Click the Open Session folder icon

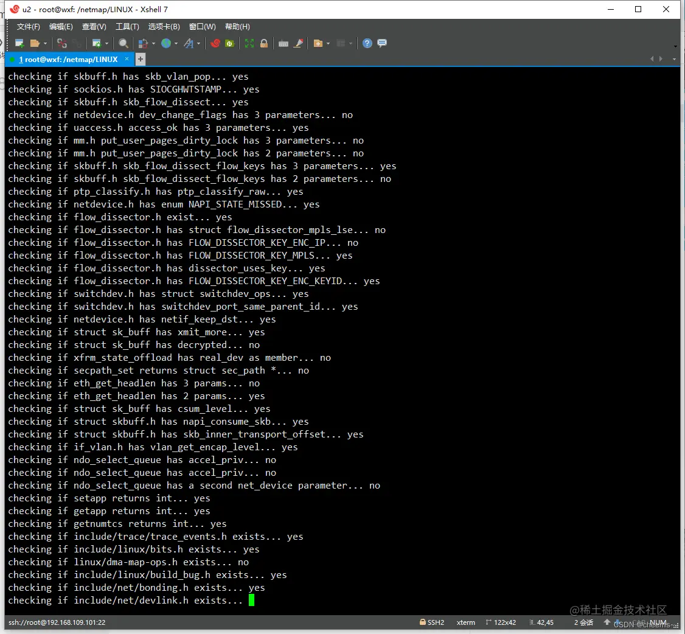tap(35, 43)
